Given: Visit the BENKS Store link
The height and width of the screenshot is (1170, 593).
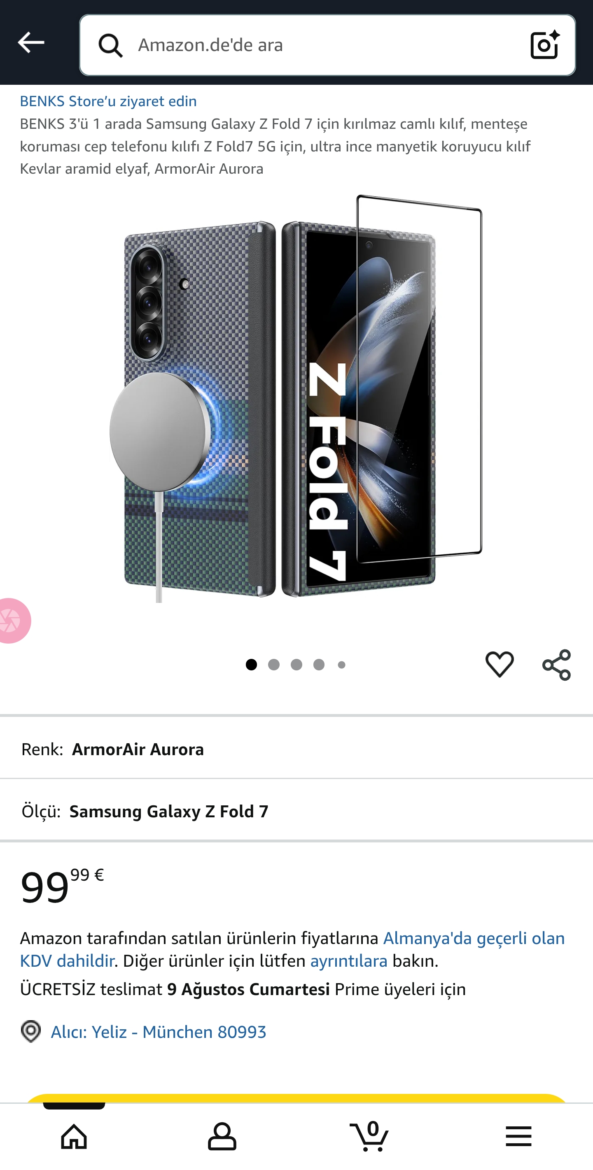Looking at the screenshot, I should click(108, 101).
